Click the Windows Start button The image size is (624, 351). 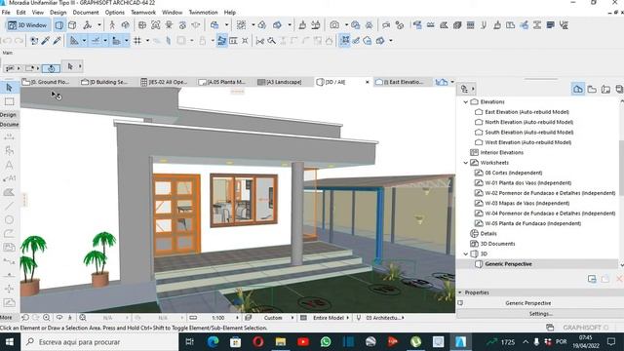click(x=10, y=342)
